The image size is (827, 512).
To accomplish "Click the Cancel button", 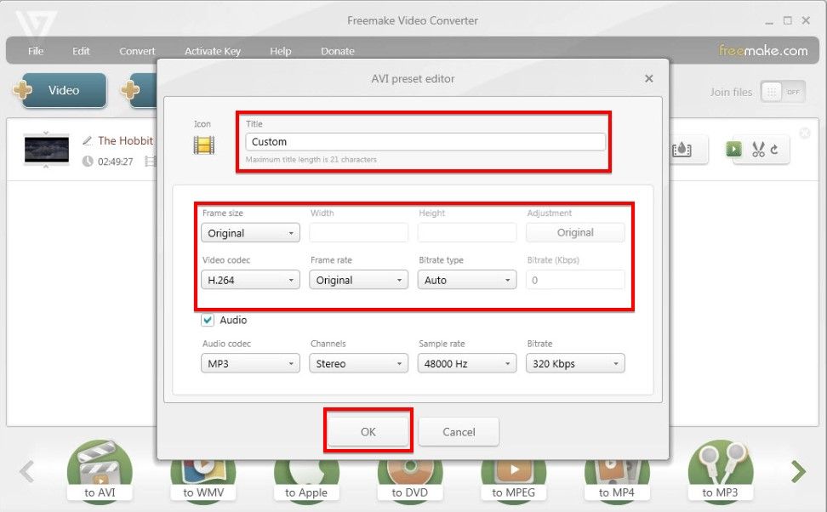I will click(459, 432).
